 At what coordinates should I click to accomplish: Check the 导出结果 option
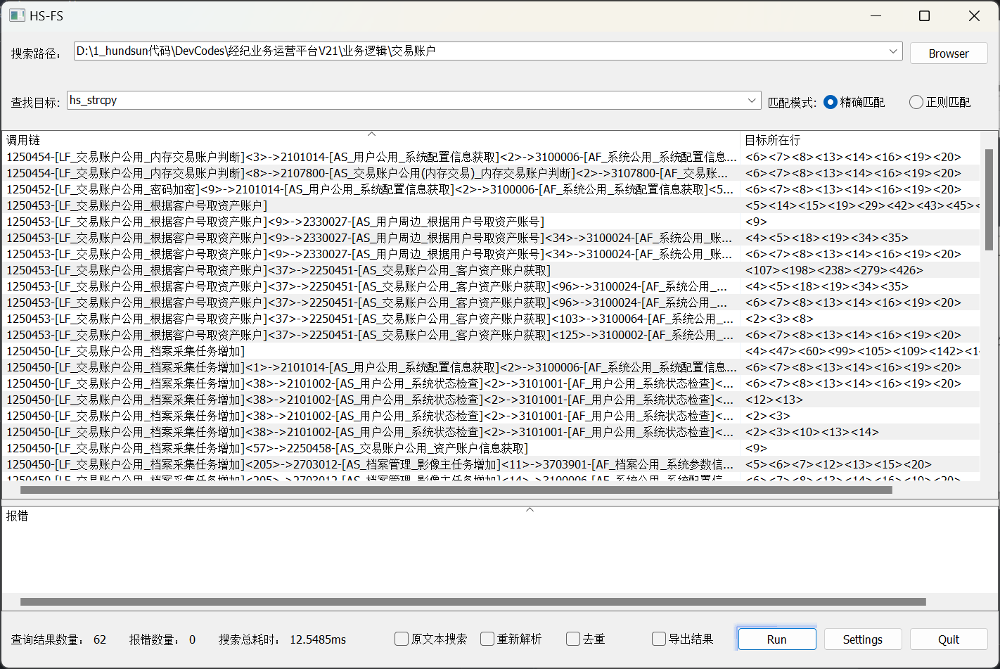659,639
